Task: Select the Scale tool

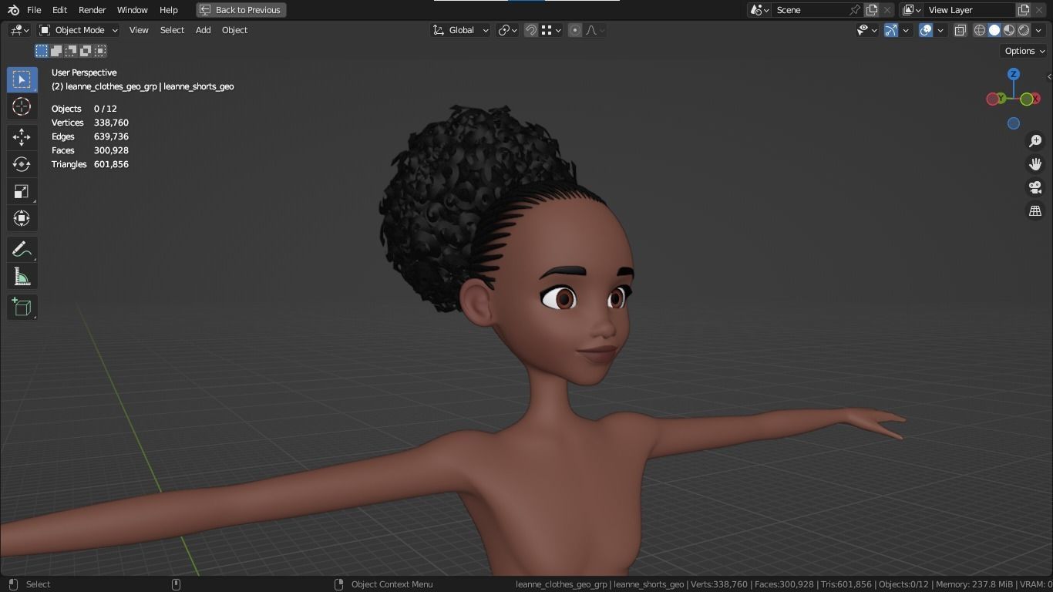Action: click(x=22, y=191)
